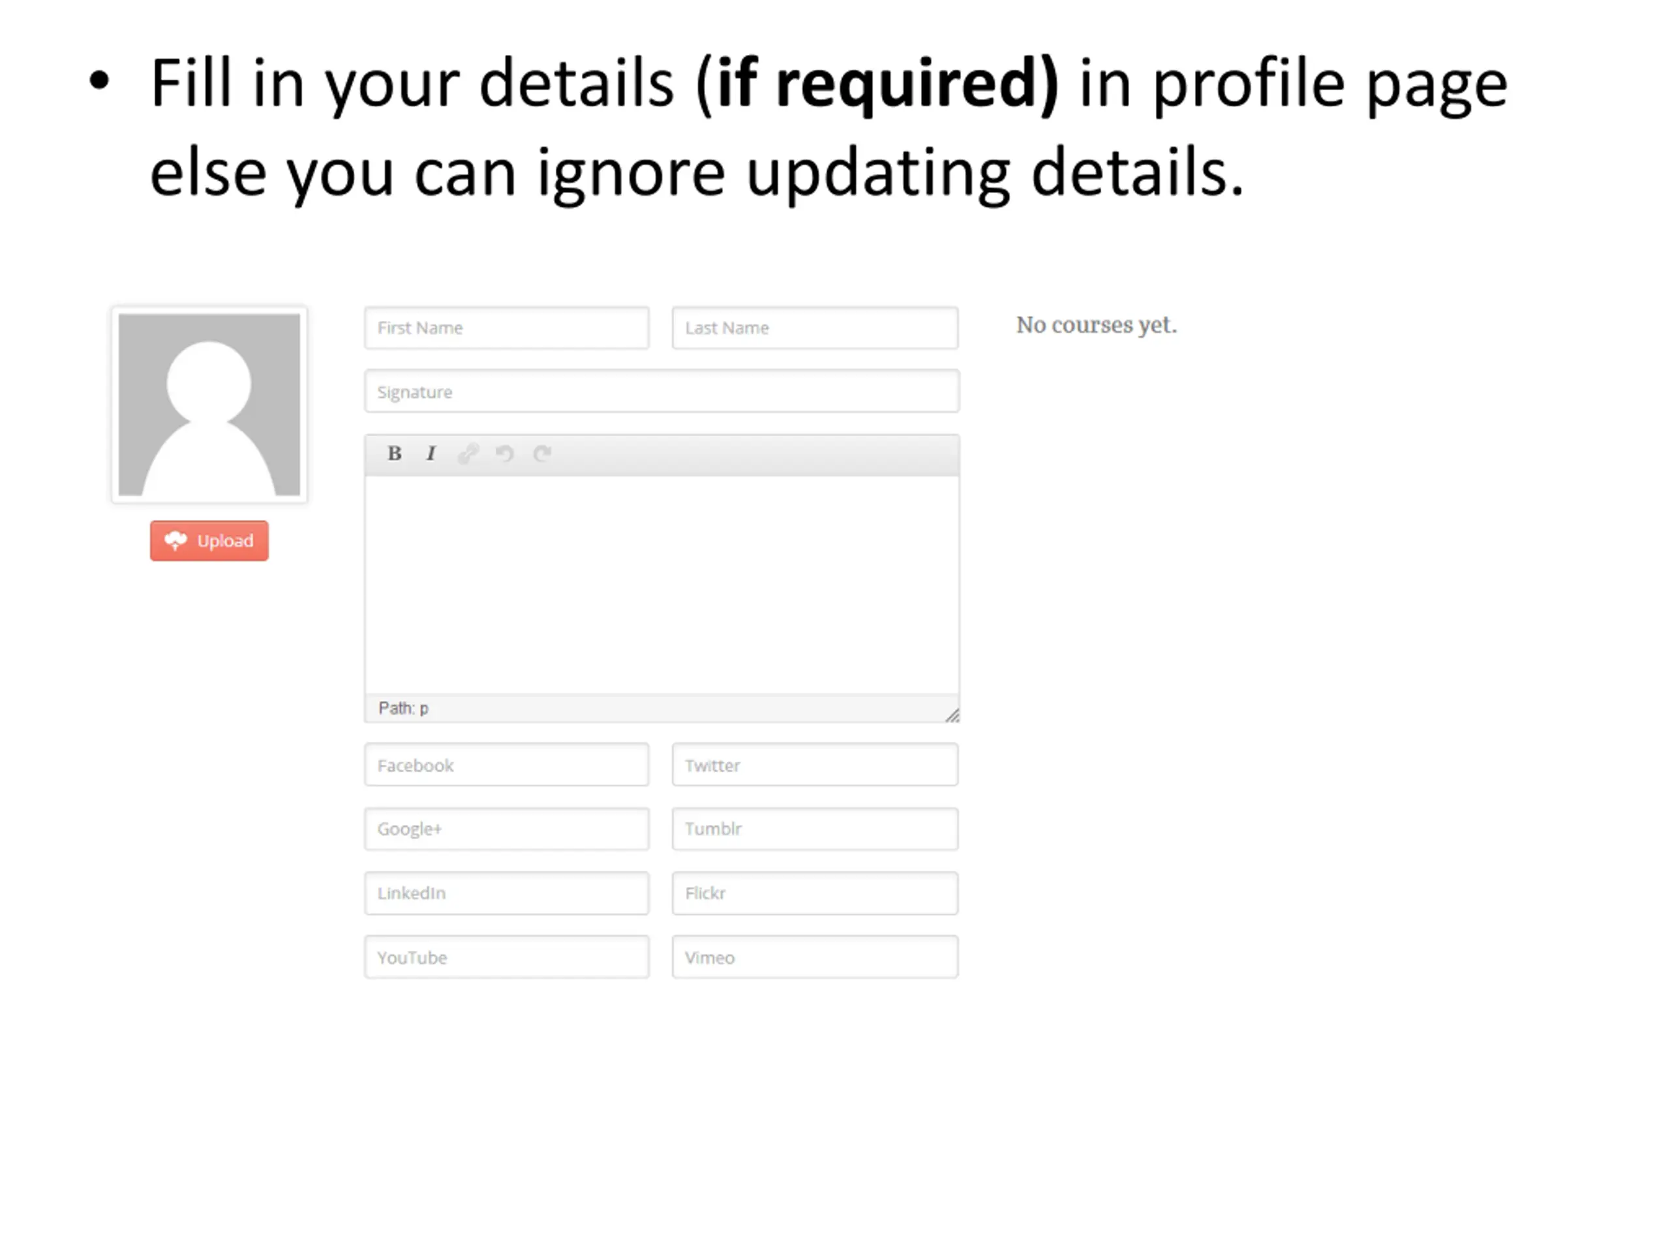Select the profile avatar placeholder image

pos(209,405)
